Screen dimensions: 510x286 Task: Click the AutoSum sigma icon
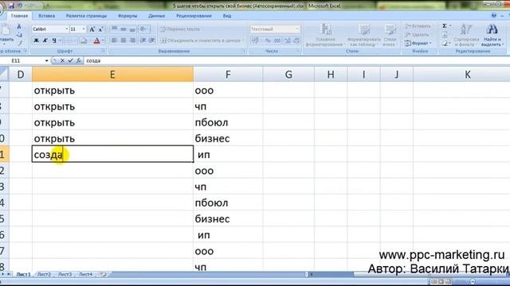445,26
